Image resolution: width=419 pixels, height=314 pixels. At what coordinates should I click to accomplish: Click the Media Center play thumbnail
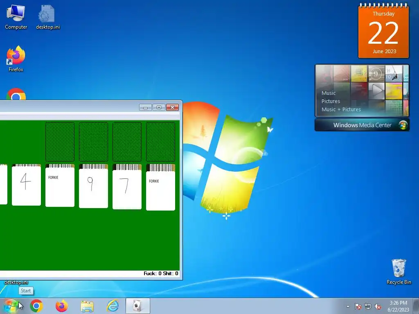click(x=376, y=90)
